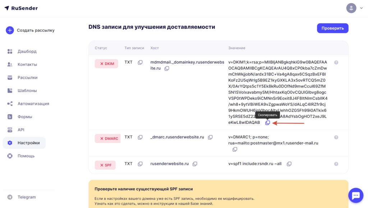Click the Рассылки envelope icon

pyautogui.click(x=10, y=78)
